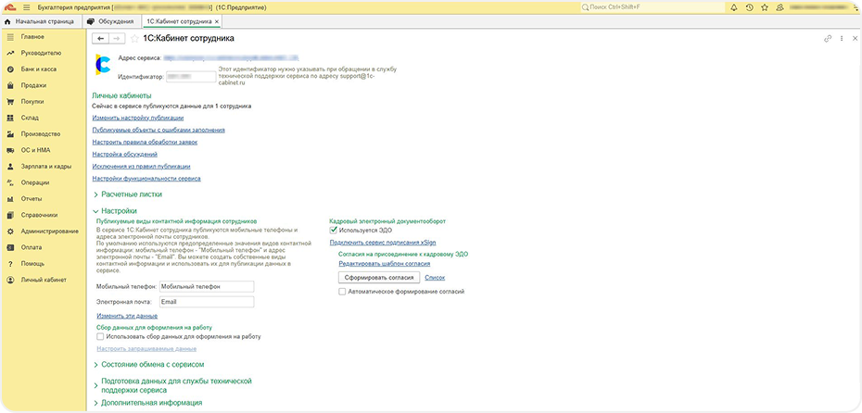Expand Состояние обмена с сервисом section
Screen dimensions: 862x413
[149, 364]
